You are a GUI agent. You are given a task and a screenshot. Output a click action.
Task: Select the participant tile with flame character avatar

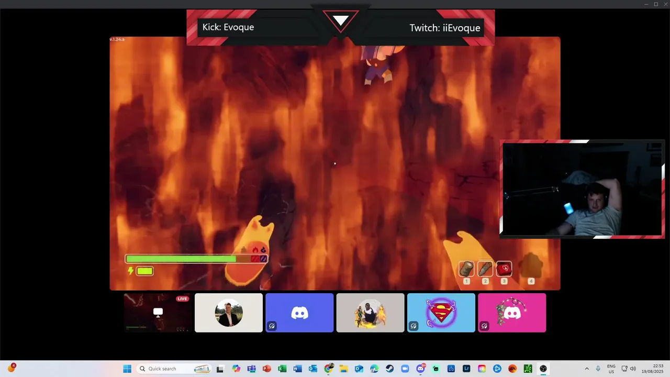click(x=370, y=313)
